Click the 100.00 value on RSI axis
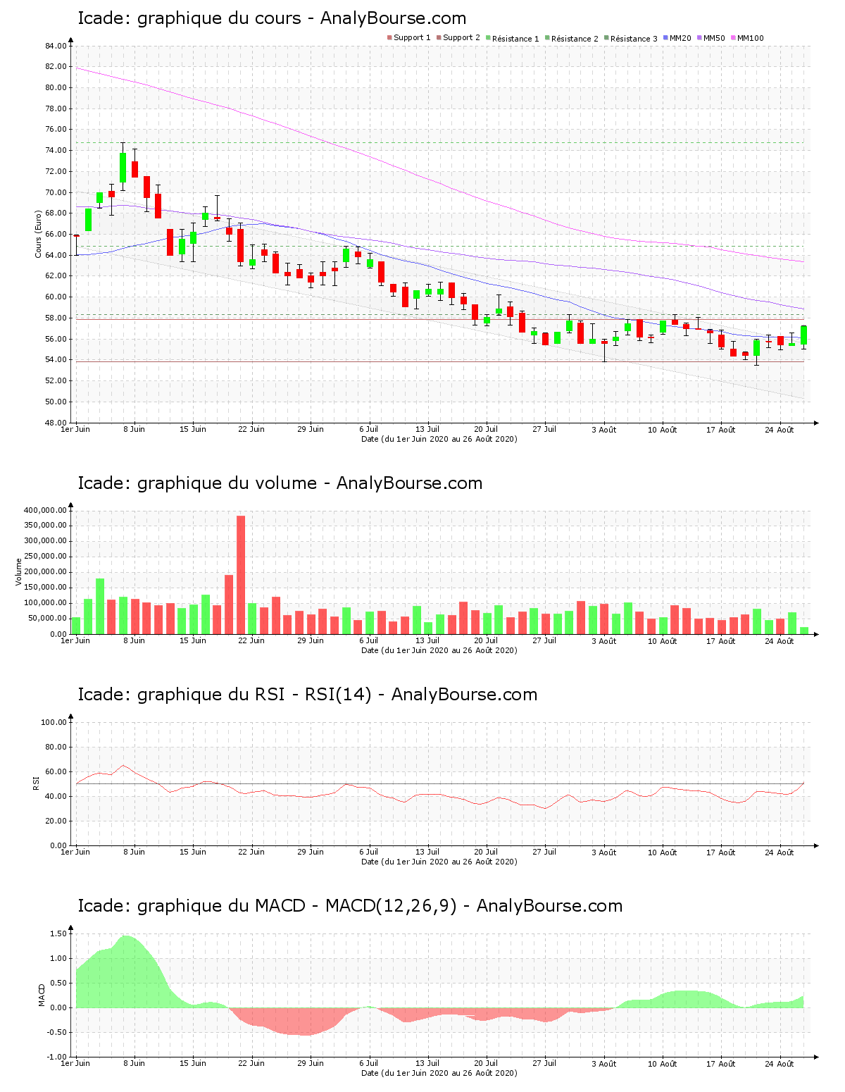 click(54, 722)
